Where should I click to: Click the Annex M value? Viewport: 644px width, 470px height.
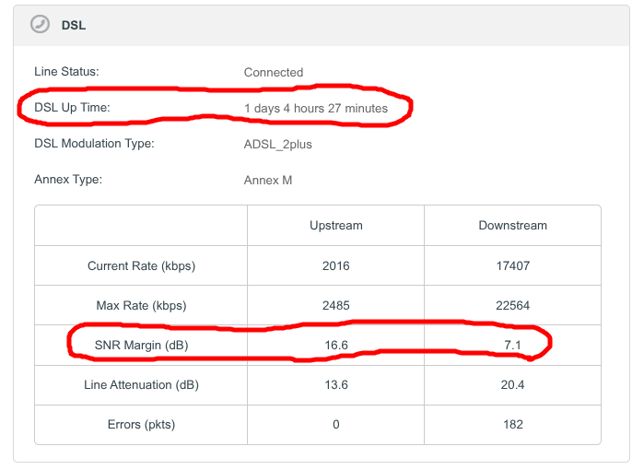[x=267, y=180]
